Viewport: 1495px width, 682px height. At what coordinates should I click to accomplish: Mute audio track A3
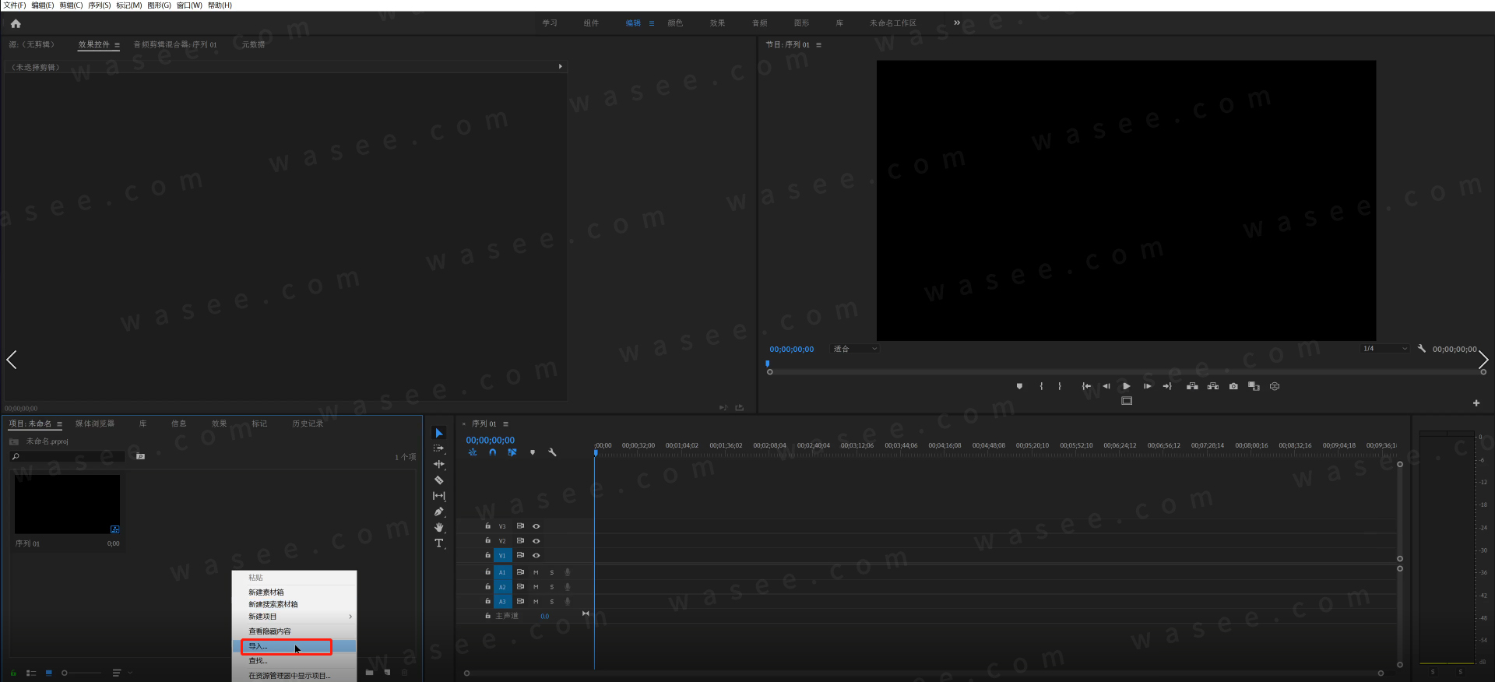point(536,602)
